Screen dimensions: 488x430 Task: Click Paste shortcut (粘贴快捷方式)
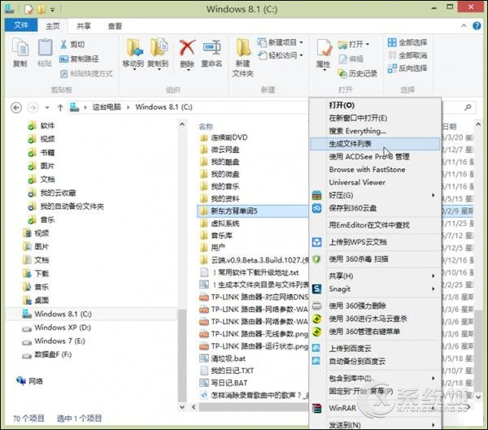(x=86, y=74)
